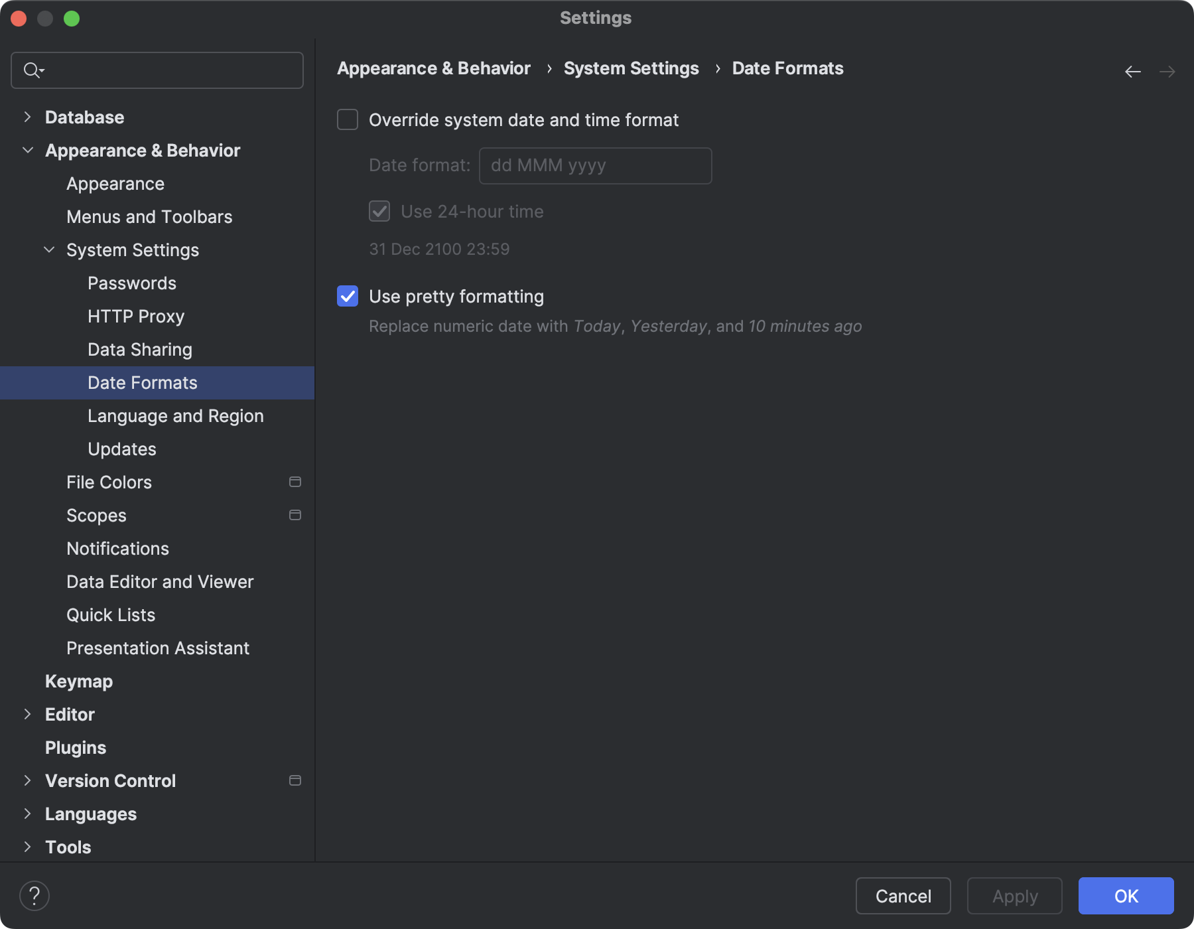Click the project-level icon beside Version Control
Viewport: 1194px width, 929px height.
coord(295,780)
